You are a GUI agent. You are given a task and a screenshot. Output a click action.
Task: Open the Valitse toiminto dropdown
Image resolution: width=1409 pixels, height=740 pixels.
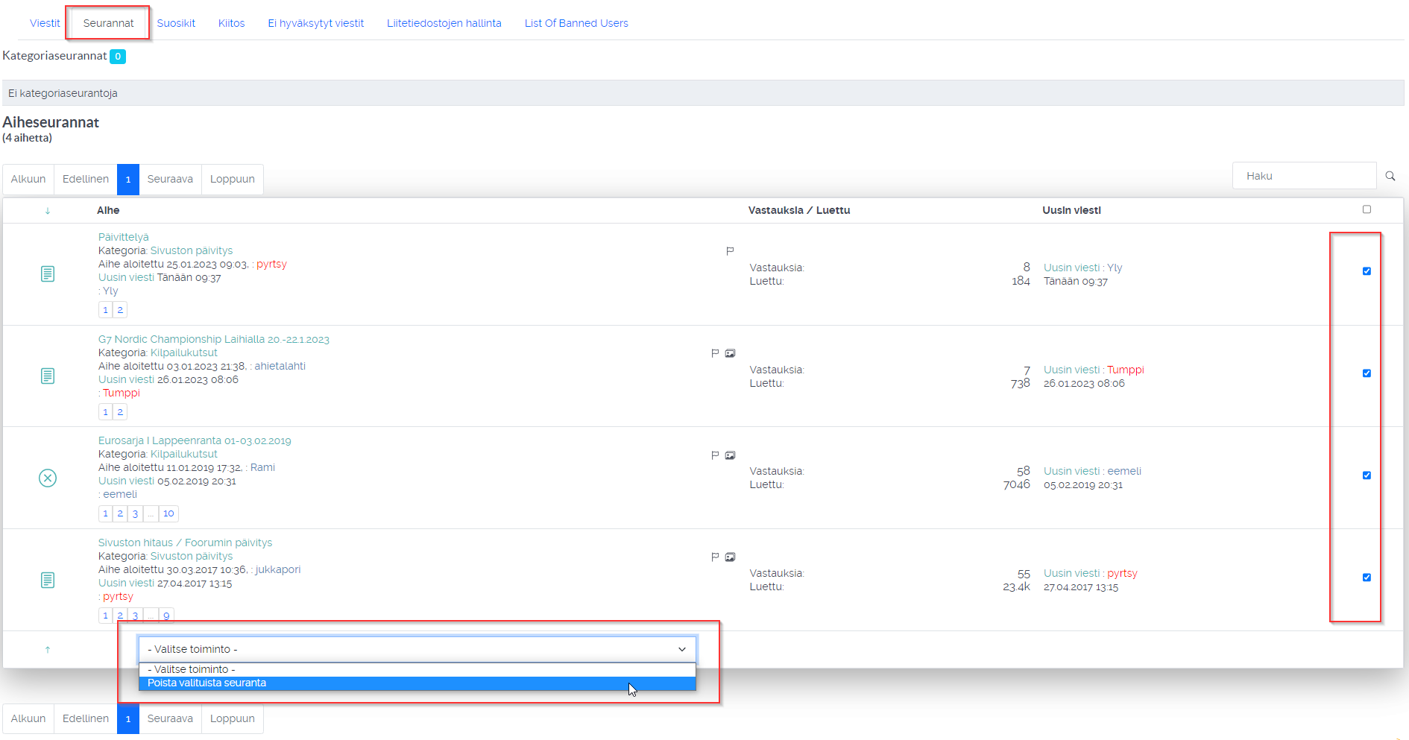click(x=417, y=649)
